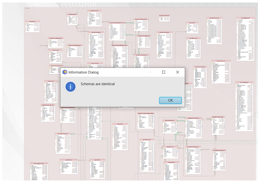Select the app_message_store table in diagram
Screen dimensions: 258x183
point(245,39)
